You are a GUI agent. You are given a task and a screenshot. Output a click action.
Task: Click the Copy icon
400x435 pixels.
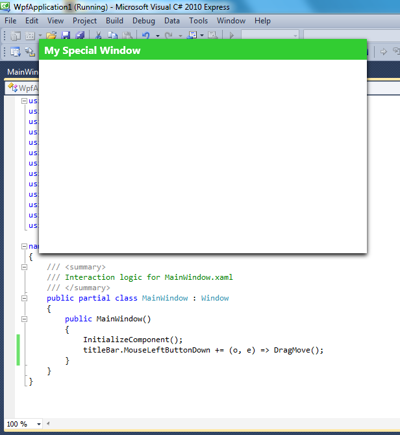[112, 35]
